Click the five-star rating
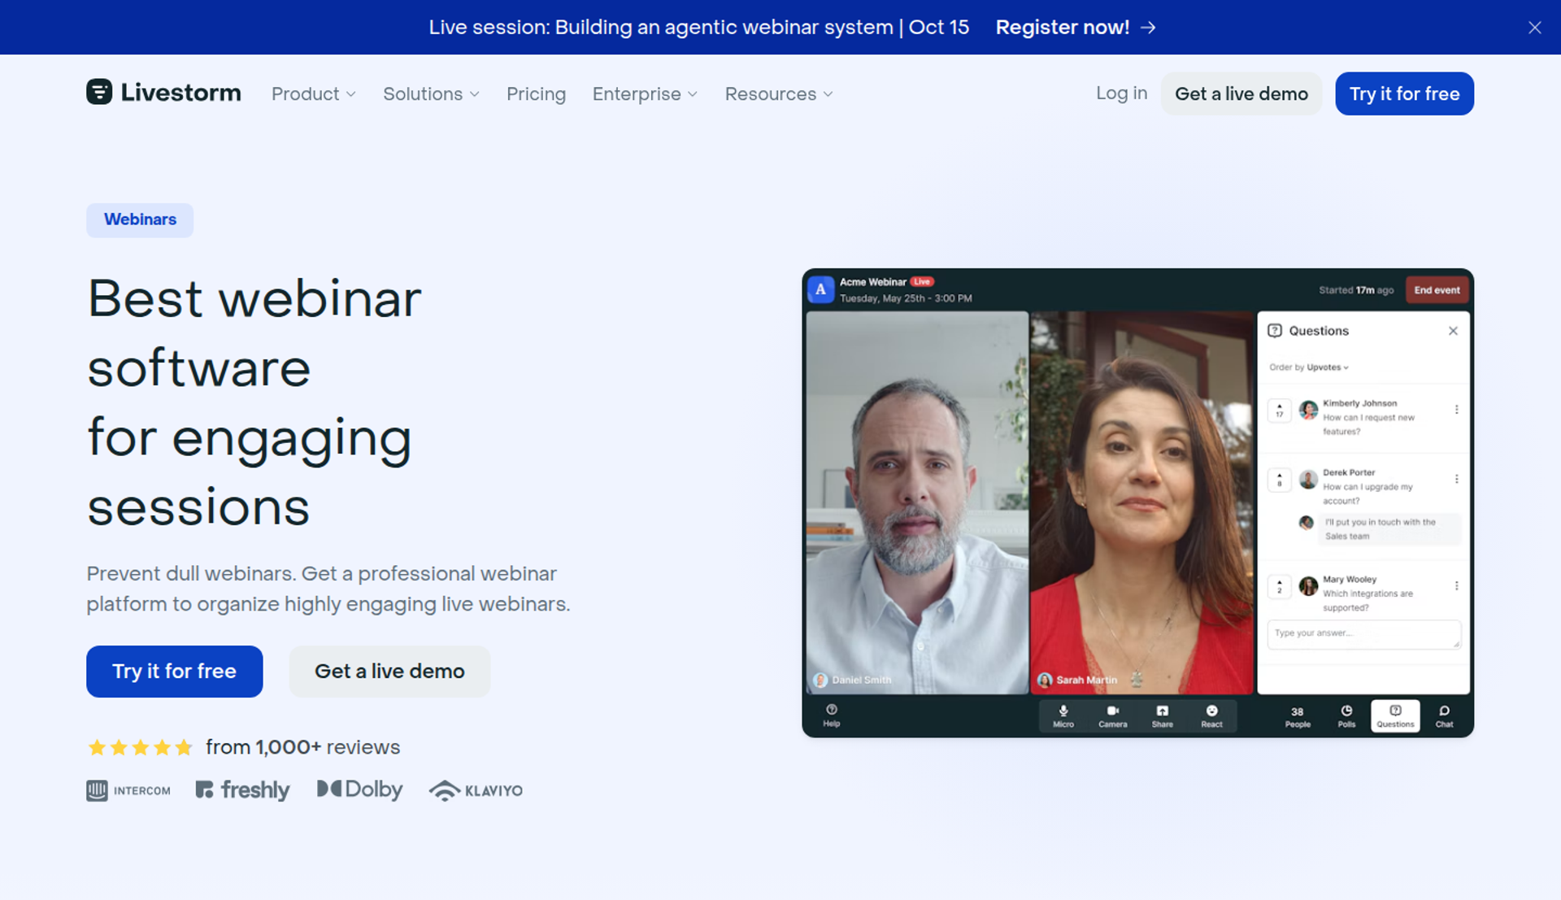The height and width of the screenshot is (900, 1561). click(x=140, y=747)
